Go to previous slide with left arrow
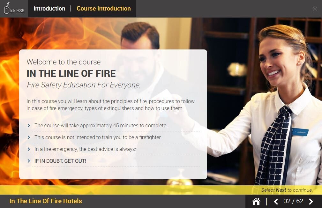322x208 pixels. pos(276,201)
